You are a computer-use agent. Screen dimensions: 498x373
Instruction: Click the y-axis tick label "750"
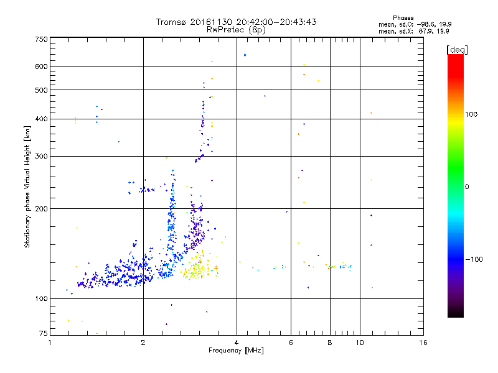point(41,39)
